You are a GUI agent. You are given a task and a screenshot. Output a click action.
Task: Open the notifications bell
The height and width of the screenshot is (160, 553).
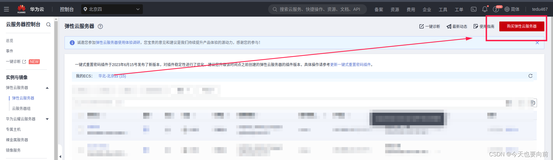[x=485, y=9]
